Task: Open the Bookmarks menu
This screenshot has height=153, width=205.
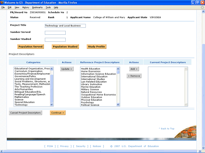Action: [37, 7]
